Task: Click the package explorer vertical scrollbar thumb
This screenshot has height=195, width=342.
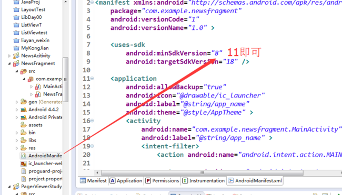Action: [x=65, y=80]
